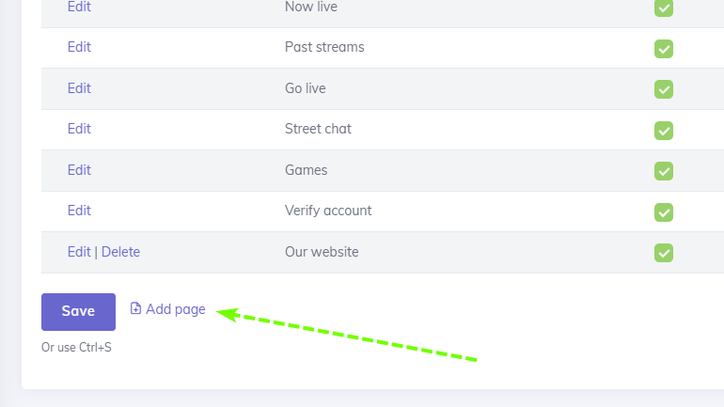Image resolution: width=724 pixels, height=407 pixels.
Task: Uncheck the Past streams checkbox
Action: click(x=664, y=48)
